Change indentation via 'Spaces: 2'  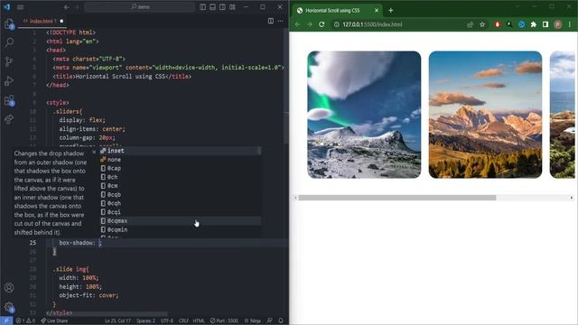point(146,321)
